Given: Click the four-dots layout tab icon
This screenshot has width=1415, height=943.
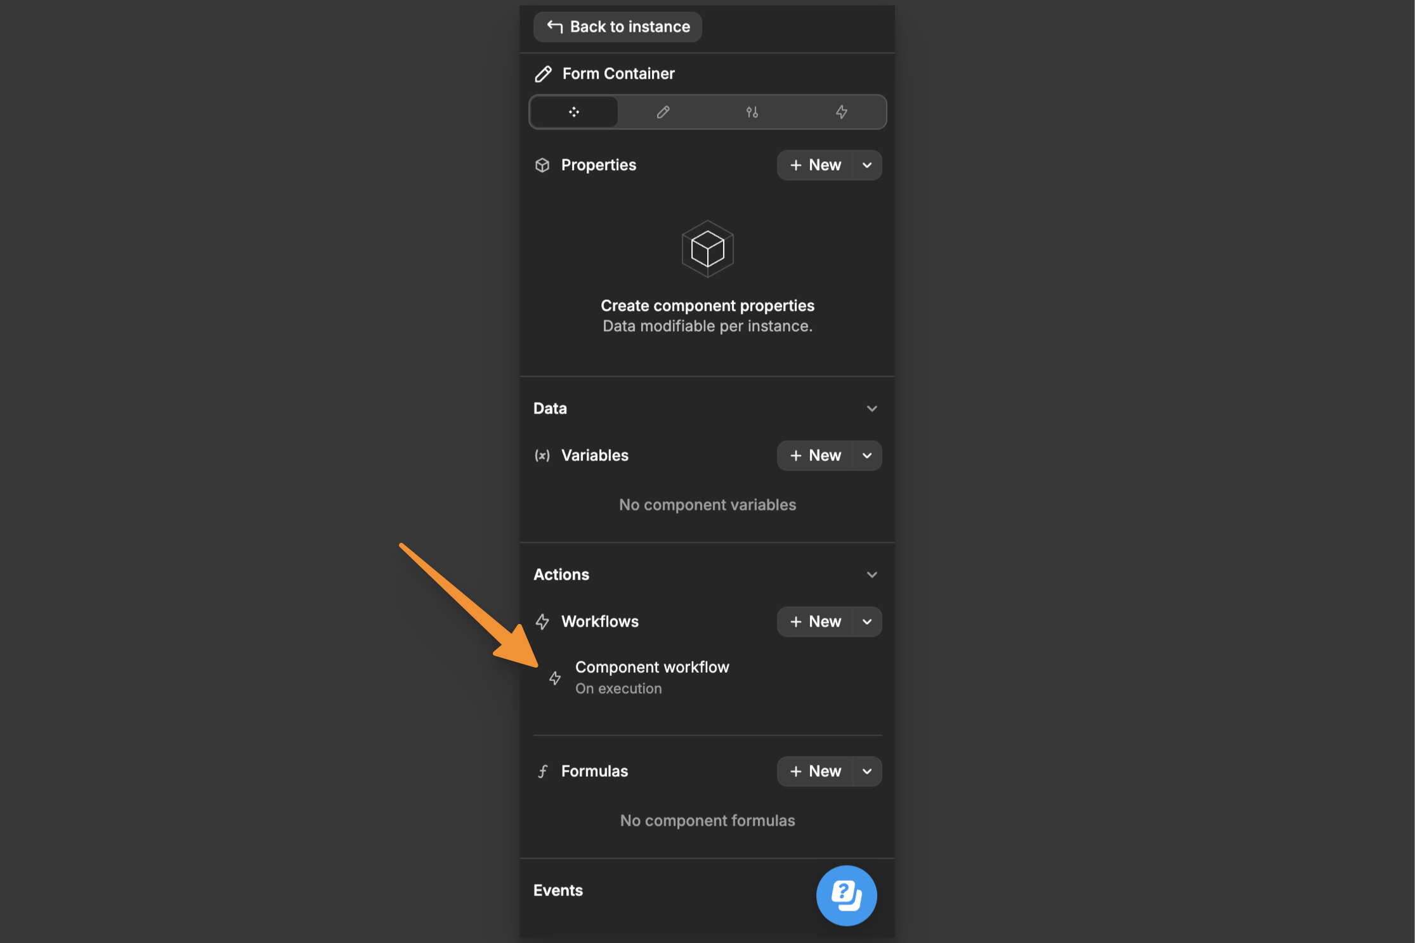Looking at the screenshot, I should click(573, 112).
